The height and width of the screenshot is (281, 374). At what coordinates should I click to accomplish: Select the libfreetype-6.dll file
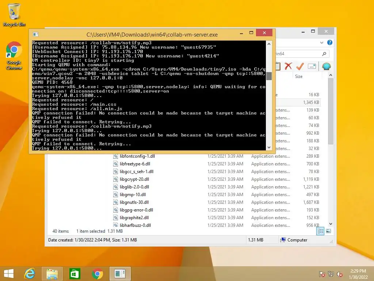click(135, 164)
